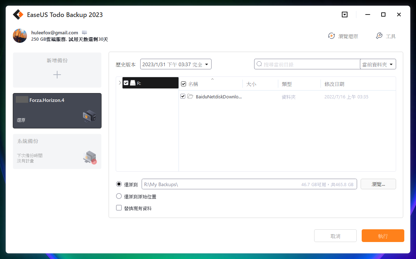The image size is (416, 259).
Task: Click the BaiduNetdiskDownload folder icon
Action: 190,97
